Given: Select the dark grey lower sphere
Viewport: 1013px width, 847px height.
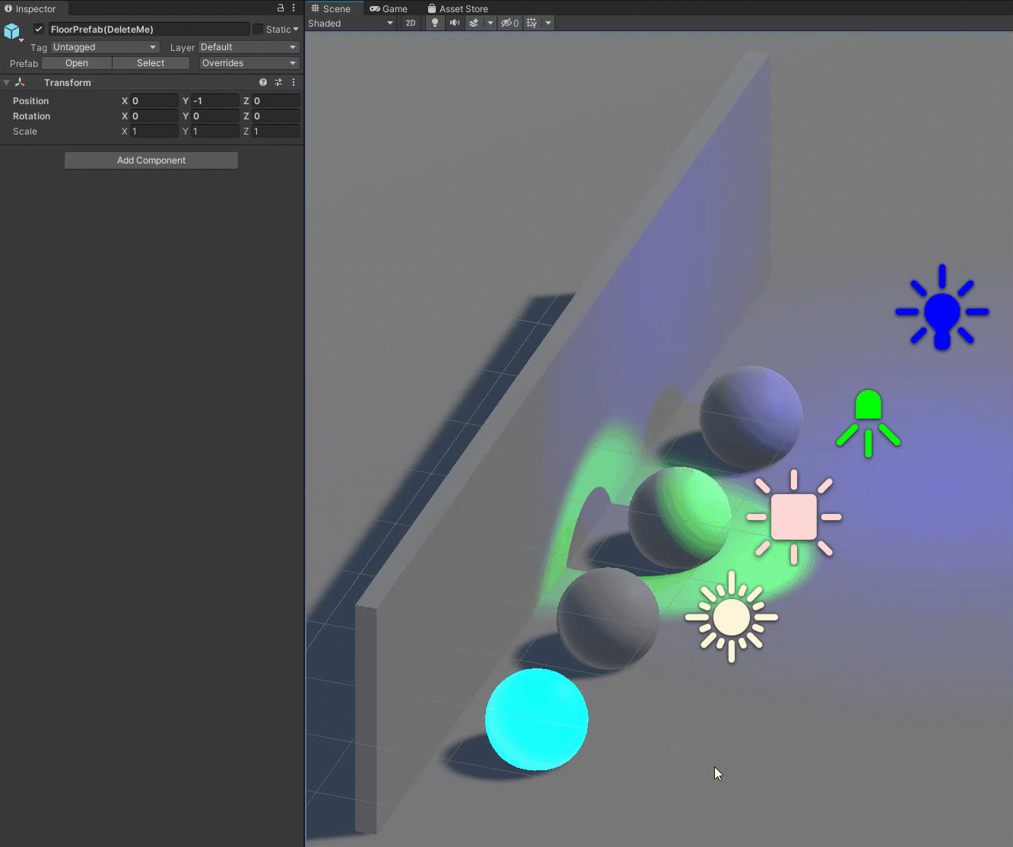Looking at the screenshot, I should tap(608, 618).
